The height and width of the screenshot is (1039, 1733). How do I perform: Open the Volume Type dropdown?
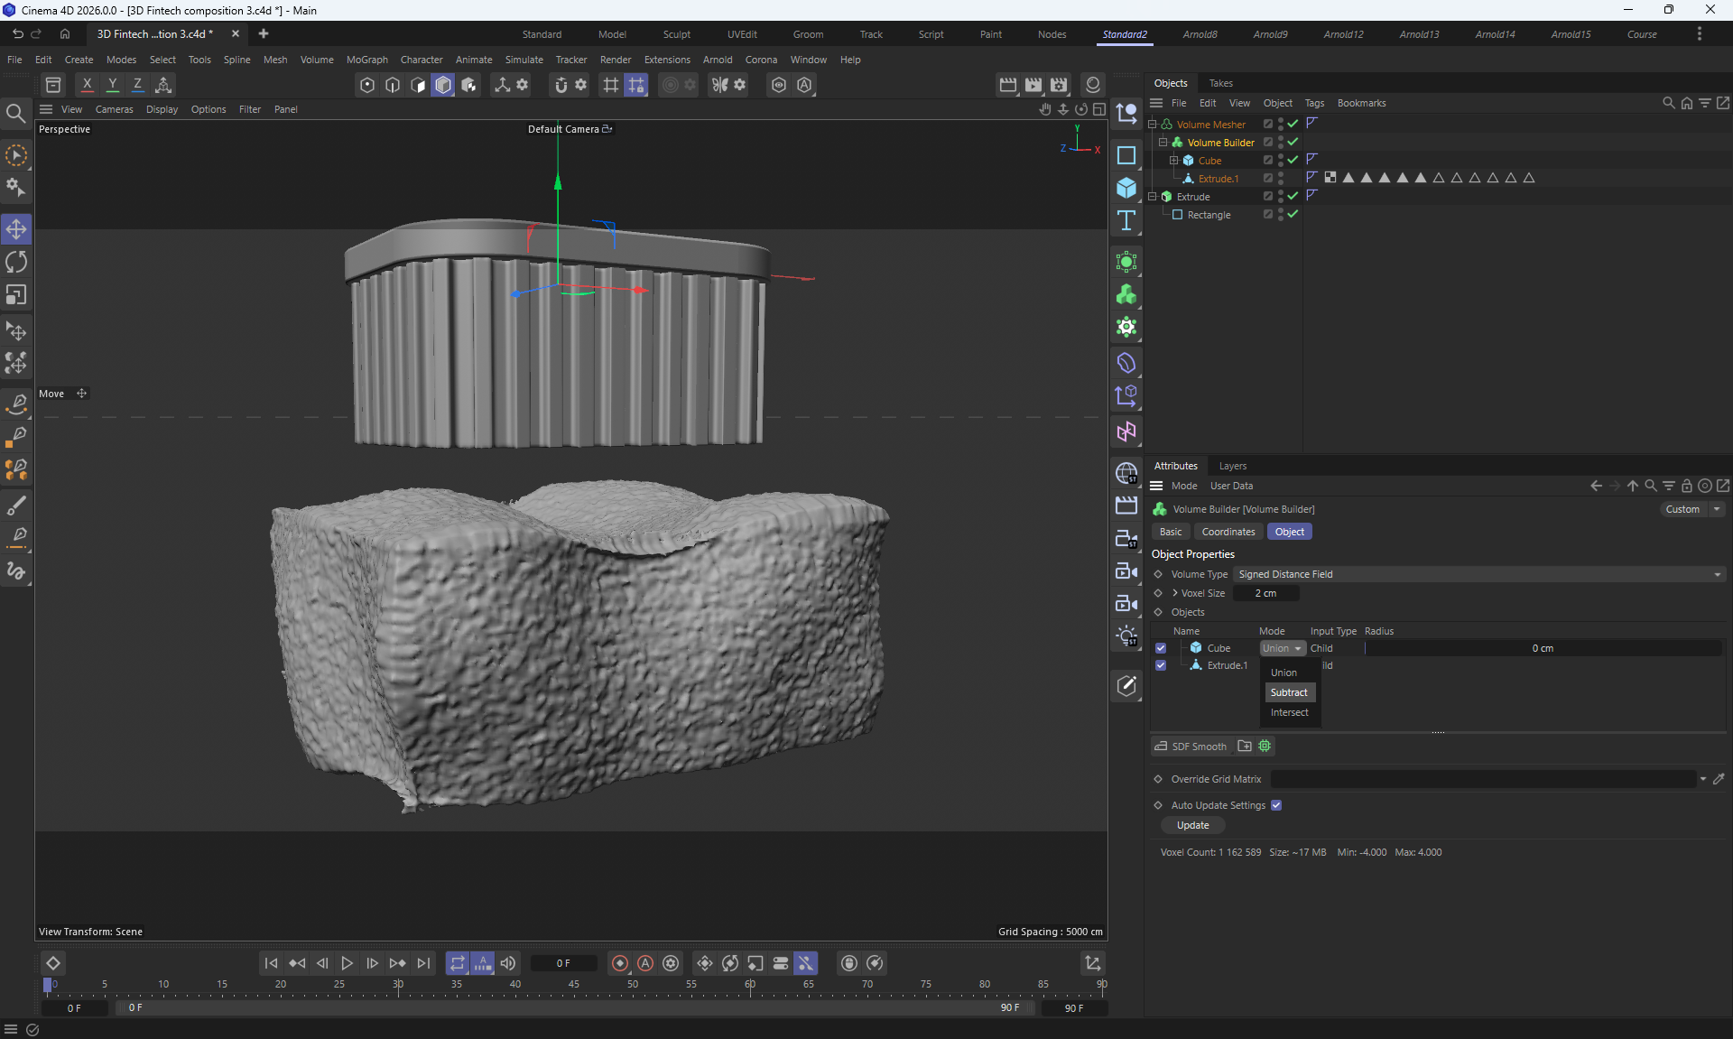pyautogui.click(x=1478, y=574)
